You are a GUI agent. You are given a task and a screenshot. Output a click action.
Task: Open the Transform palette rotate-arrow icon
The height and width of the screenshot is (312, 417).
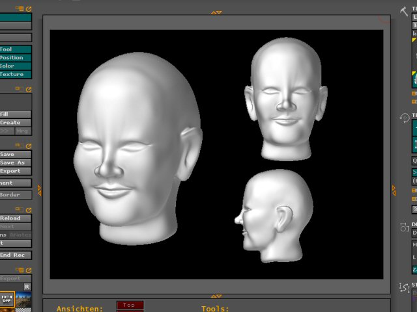404,118
